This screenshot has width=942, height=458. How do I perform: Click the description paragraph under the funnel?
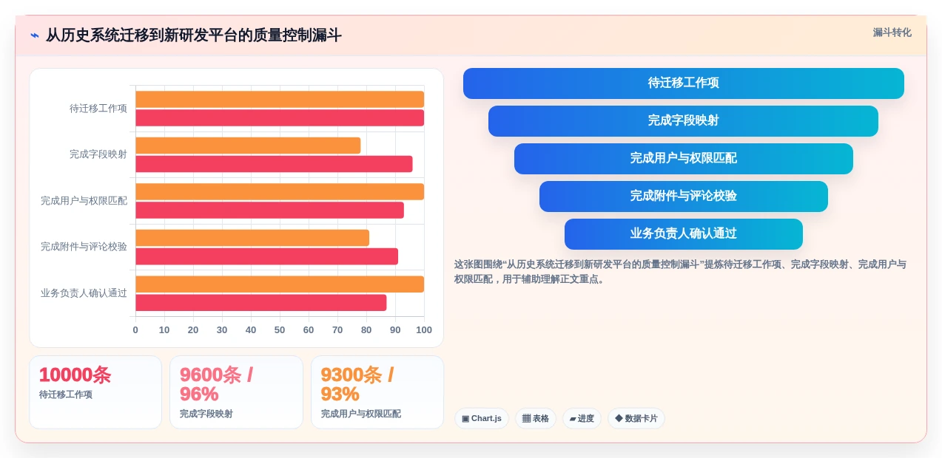(680, 272)
